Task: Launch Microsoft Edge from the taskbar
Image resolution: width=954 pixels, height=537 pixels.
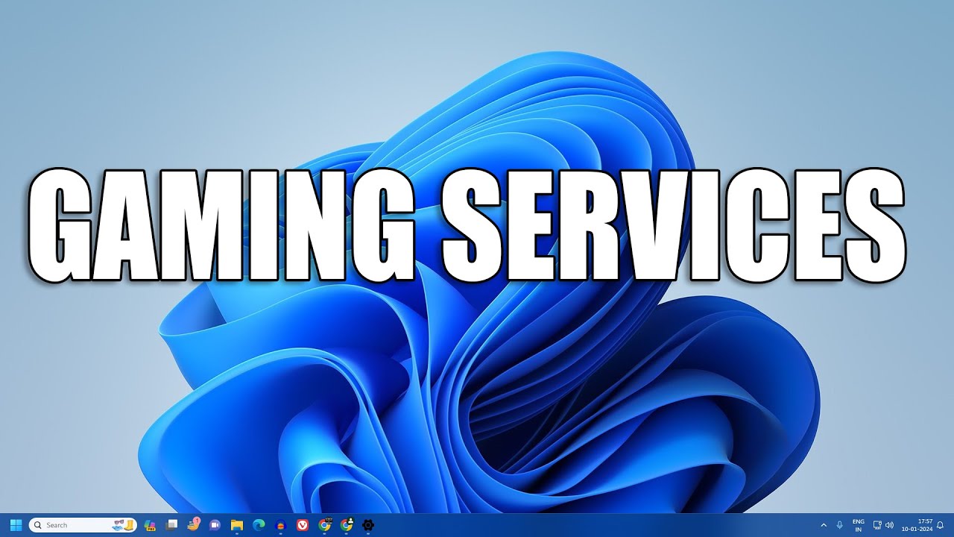Action: pyautogui.click(x=259, y=525)
